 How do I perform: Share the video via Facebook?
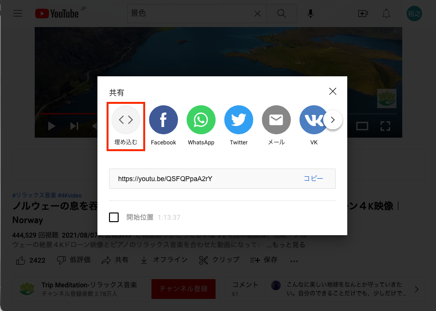coord(163,120)
